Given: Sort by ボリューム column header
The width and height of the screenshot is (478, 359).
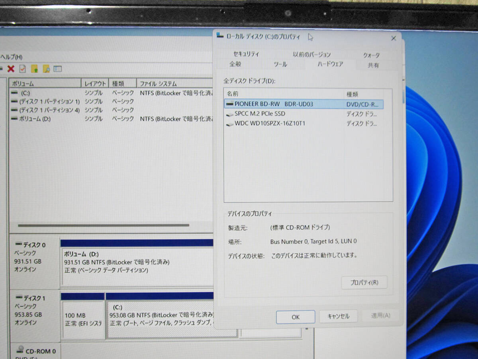Looking at the screenshot, I should pyautogui.click(x=45, y=84).
